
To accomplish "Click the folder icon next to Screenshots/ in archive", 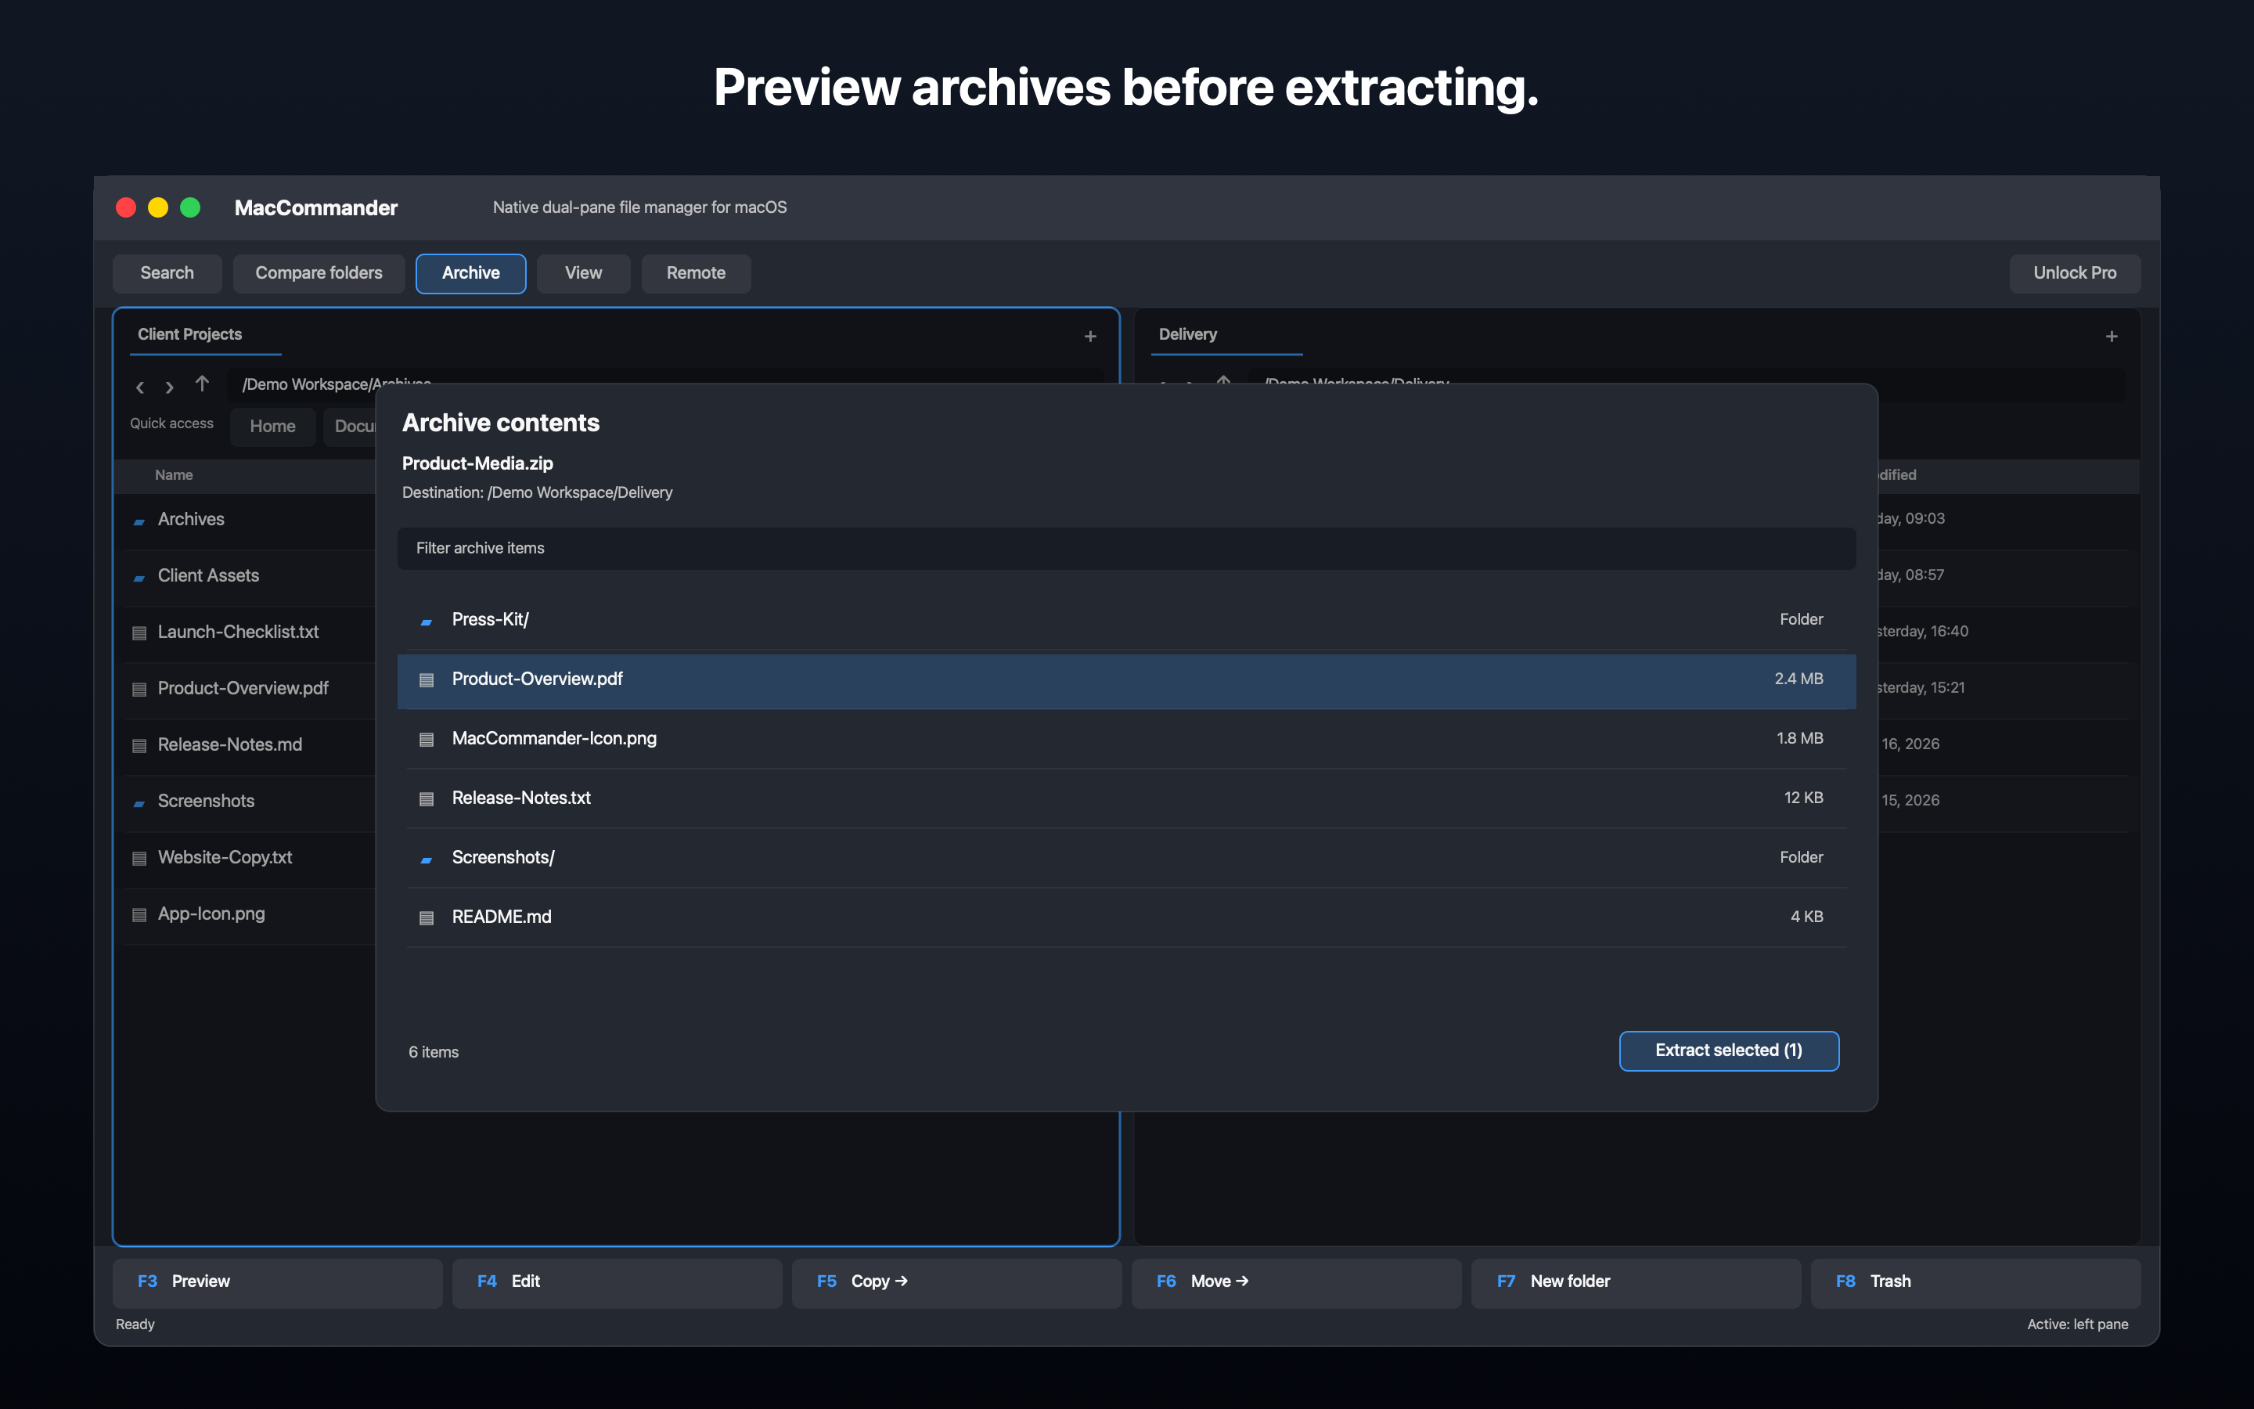I will point(426,859).
